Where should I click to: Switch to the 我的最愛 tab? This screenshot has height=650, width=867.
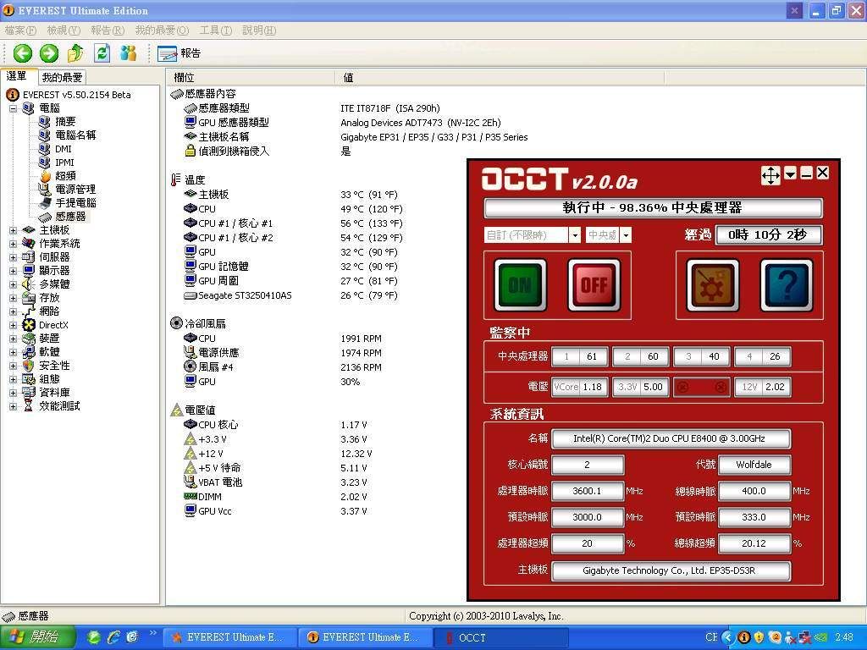[63, 77]
